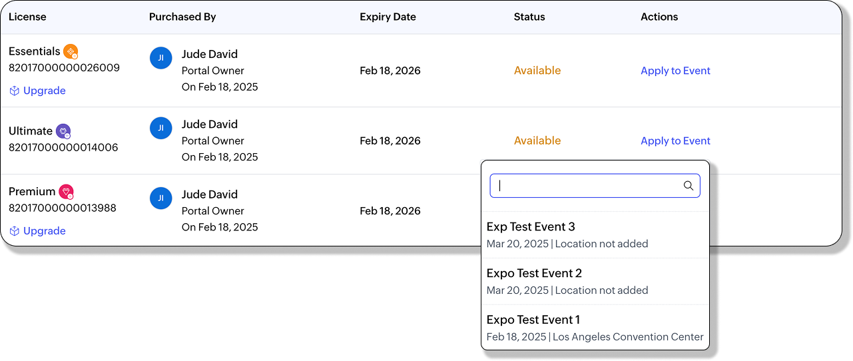Click the Upgrade link under Essentials license
Image resolution: width=853 pixels, height=361 pixels.
[44, 91]
